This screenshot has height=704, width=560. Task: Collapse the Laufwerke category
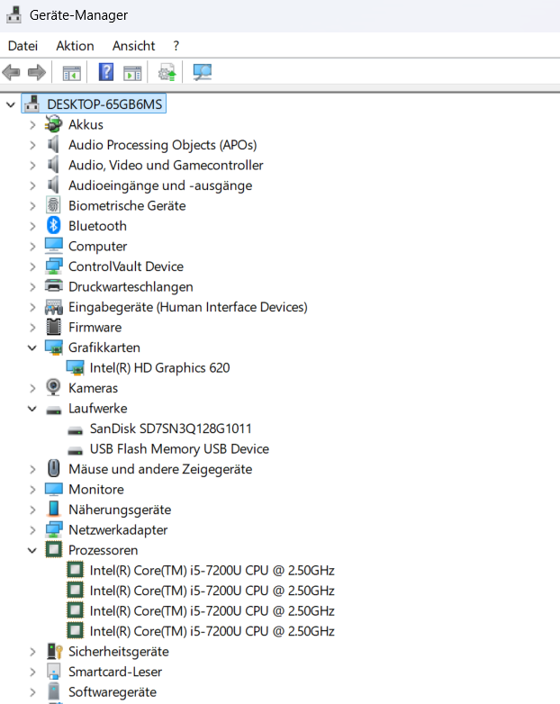tap(32, 409)
